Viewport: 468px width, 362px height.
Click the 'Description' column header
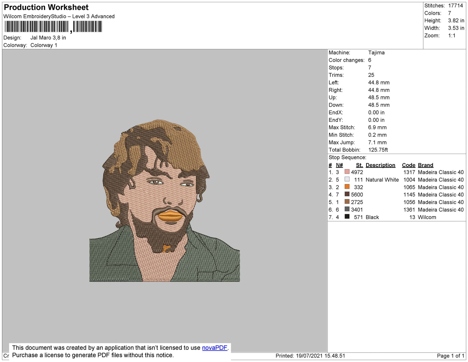coord(381,165)
